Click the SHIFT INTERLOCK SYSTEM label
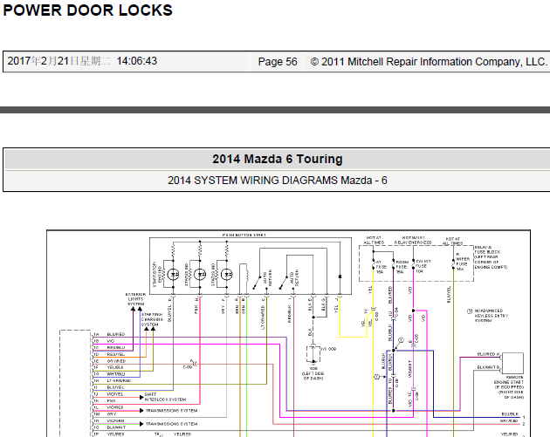This screenshot has width=550, height=437. 165,397
